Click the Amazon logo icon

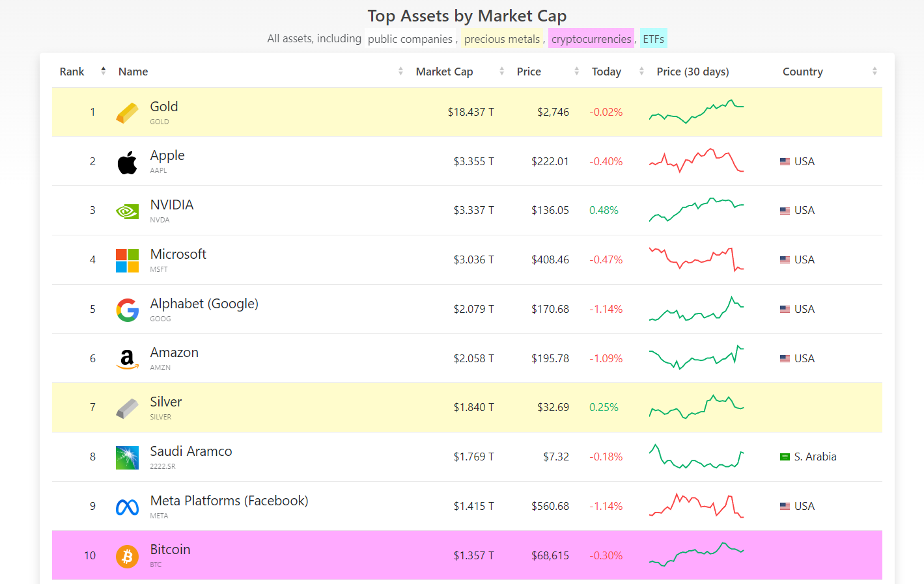click(127, 359)
